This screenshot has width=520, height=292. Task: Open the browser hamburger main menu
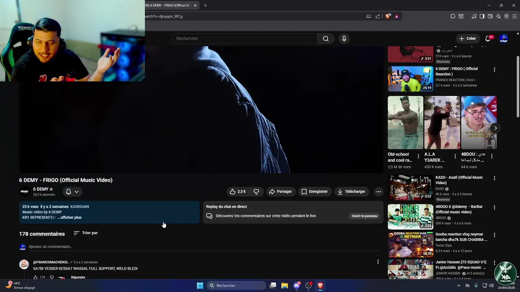point(515,16)
